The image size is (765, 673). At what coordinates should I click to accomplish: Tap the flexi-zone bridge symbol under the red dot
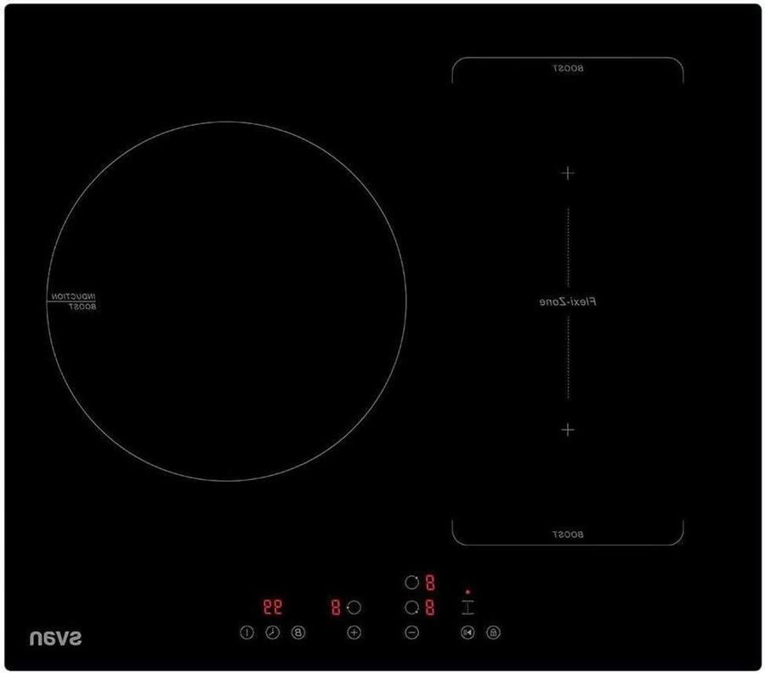467,608
